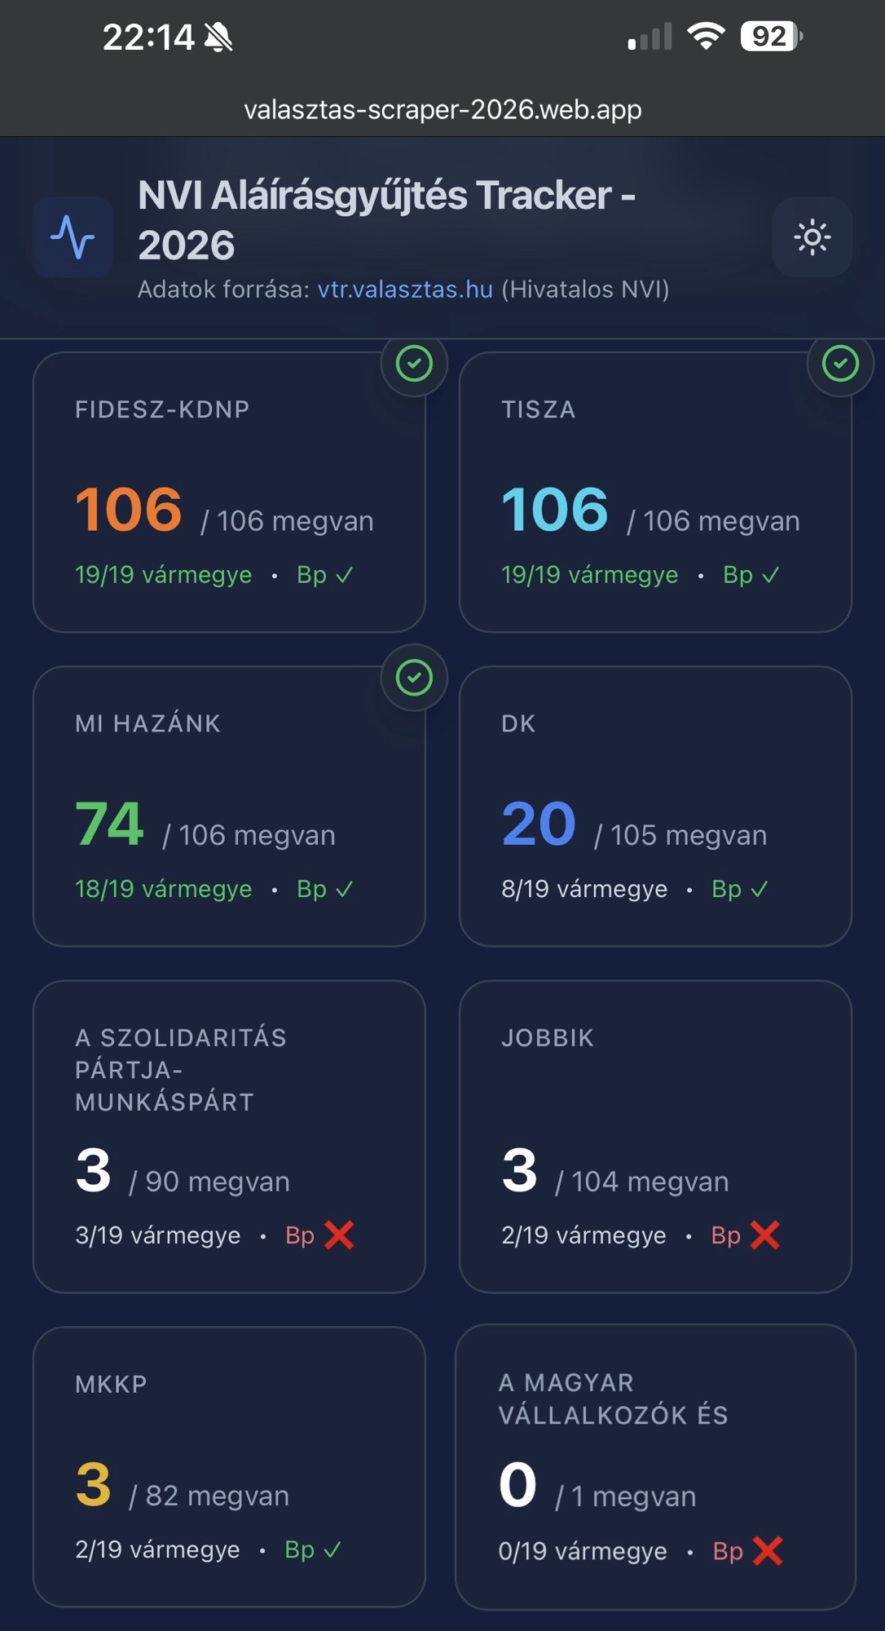Tap the green checkmark badge on TISZA card

point(840,364)
